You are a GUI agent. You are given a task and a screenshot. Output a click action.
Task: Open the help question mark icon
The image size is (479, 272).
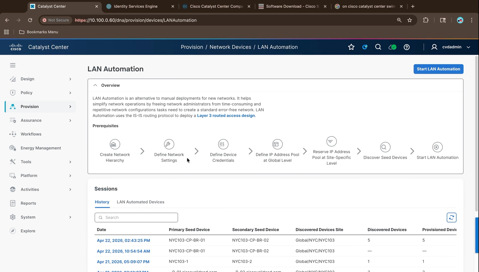point(406,47)
